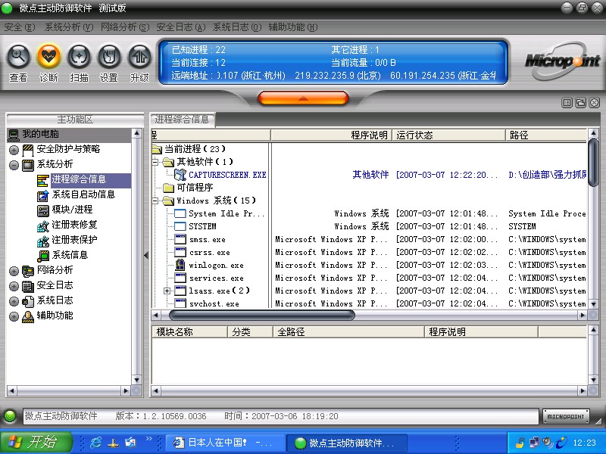Click the 安全日志 log icon

pyautogui.click(x=28, y=286)
